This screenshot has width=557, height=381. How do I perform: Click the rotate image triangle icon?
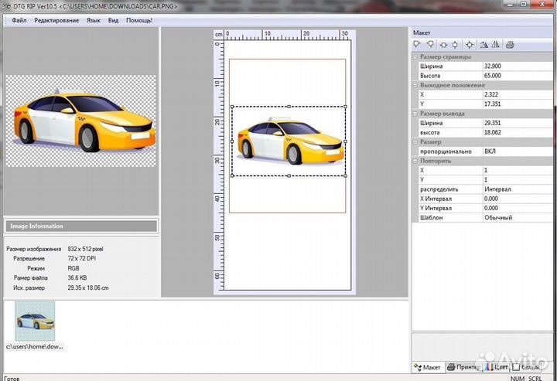pyautogui.click(x=484, y=45)
